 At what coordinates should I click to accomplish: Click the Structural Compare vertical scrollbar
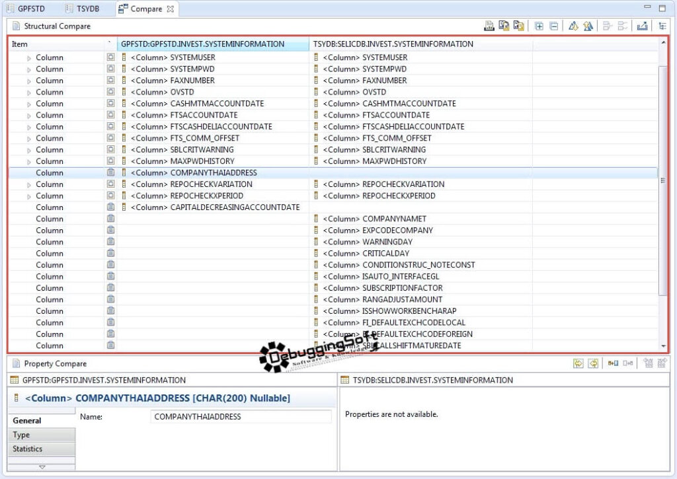[x=662, y=180]
